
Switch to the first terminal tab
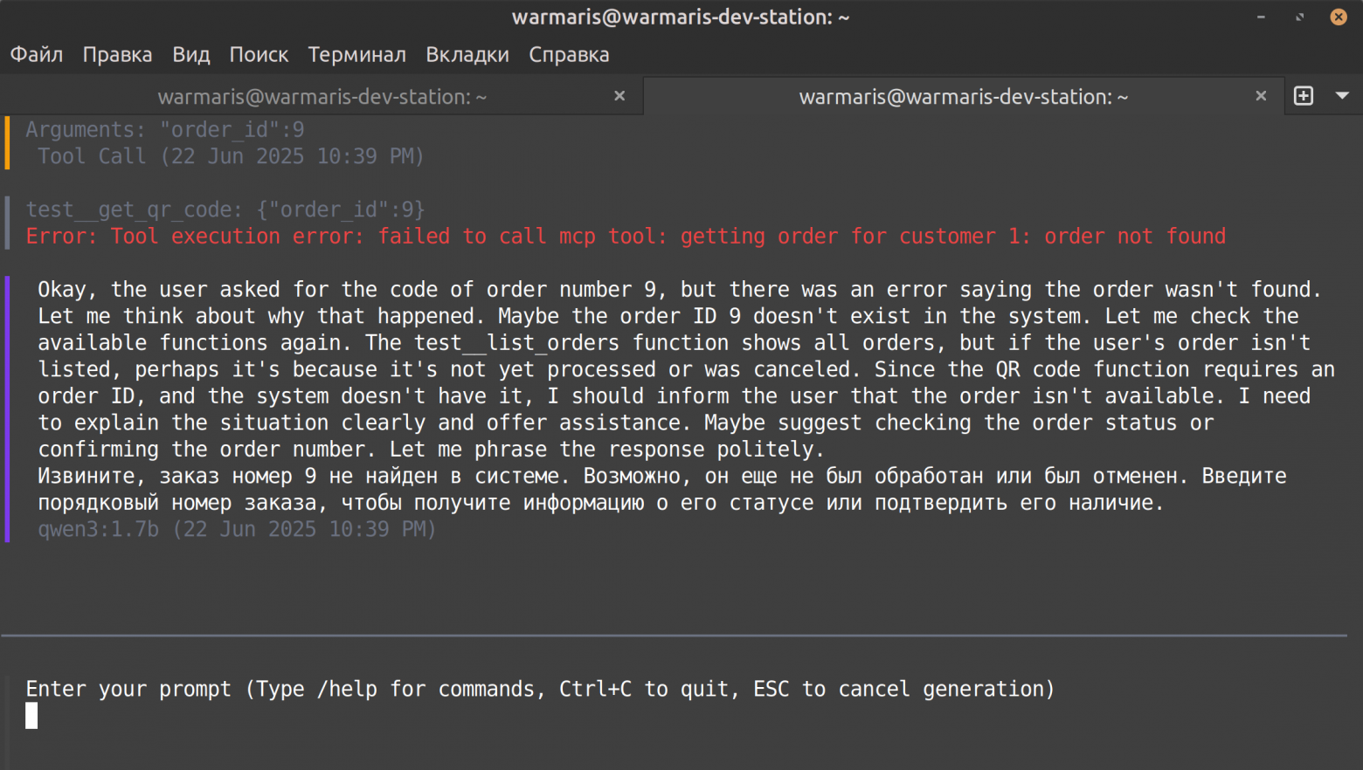(x=322, y=97)
